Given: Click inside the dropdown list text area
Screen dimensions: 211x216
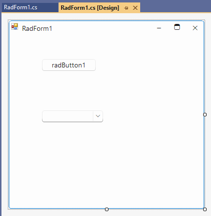Looking at the screenshot, I should click(67, 116).
